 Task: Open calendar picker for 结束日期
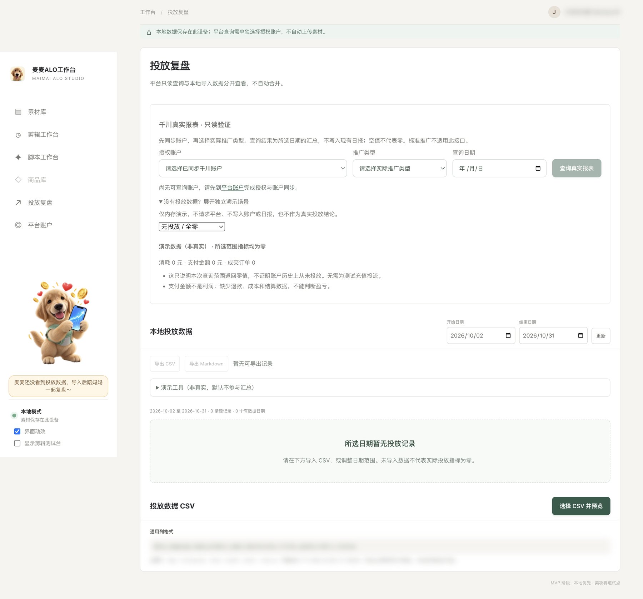[x=580, y=335]
